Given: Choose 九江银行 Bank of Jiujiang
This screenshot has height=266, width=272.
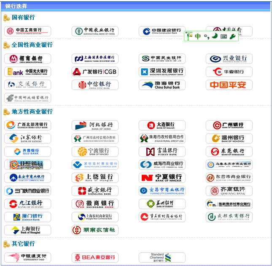Looking at the screenshot, I should (27, 204).
